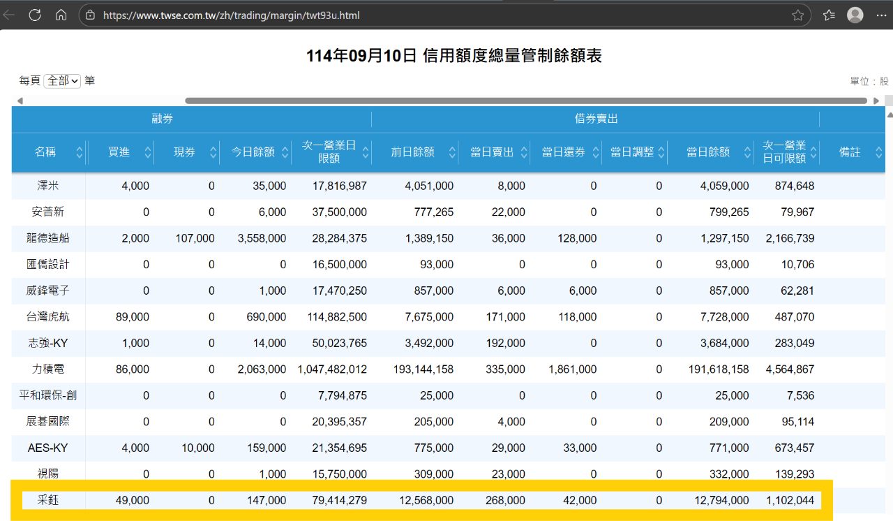
Task: Sort by 當日賣出 column header
Action: coord(493,152)
